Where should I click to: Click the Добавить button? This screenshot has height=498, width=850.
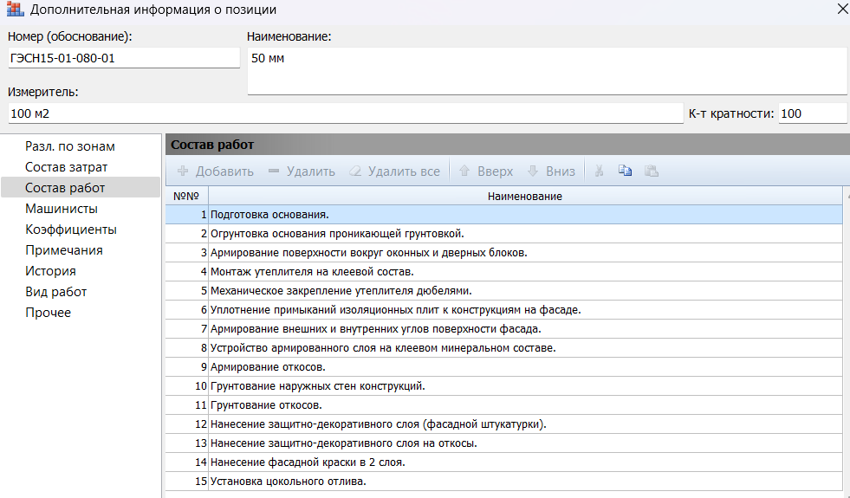[215, 171]
